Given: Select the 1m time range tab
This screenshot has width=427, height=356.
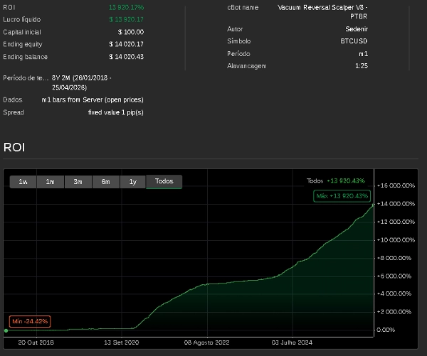Looking at the screenshot, I should [51, 182].
